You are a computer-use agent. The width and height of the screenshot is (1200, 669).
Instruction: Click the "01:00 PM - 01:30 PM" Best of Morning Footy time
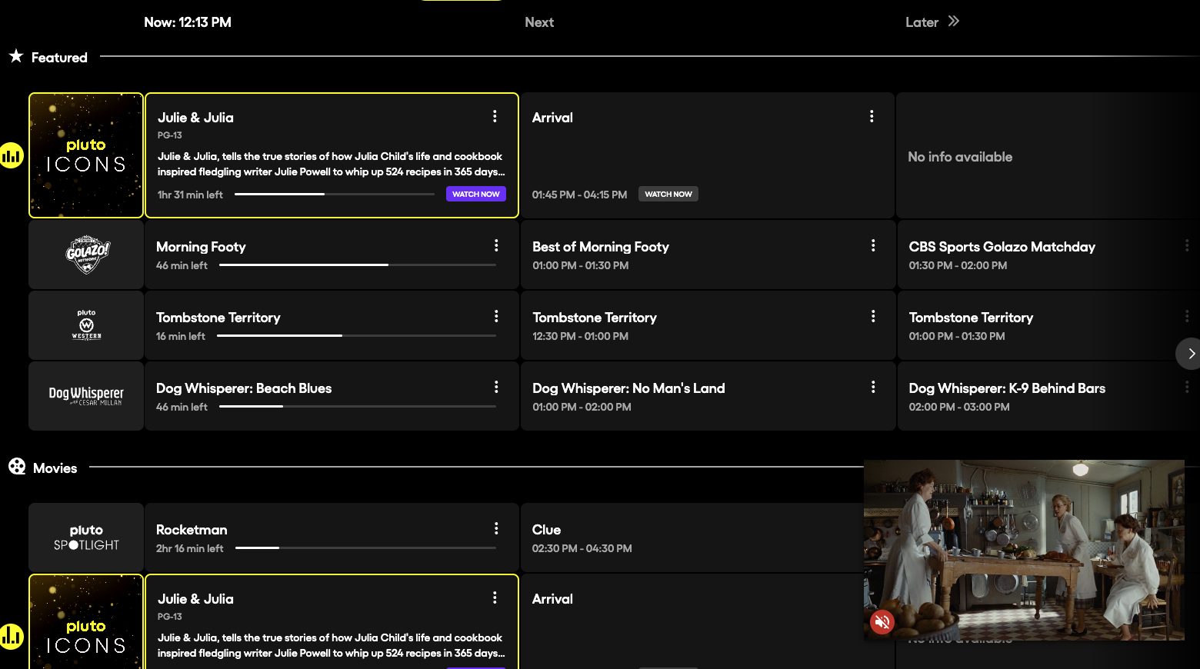(580, 265)
